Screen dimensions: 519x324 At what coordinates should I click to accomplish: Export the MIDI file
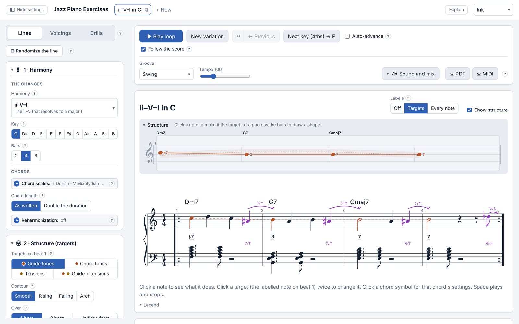485,74
